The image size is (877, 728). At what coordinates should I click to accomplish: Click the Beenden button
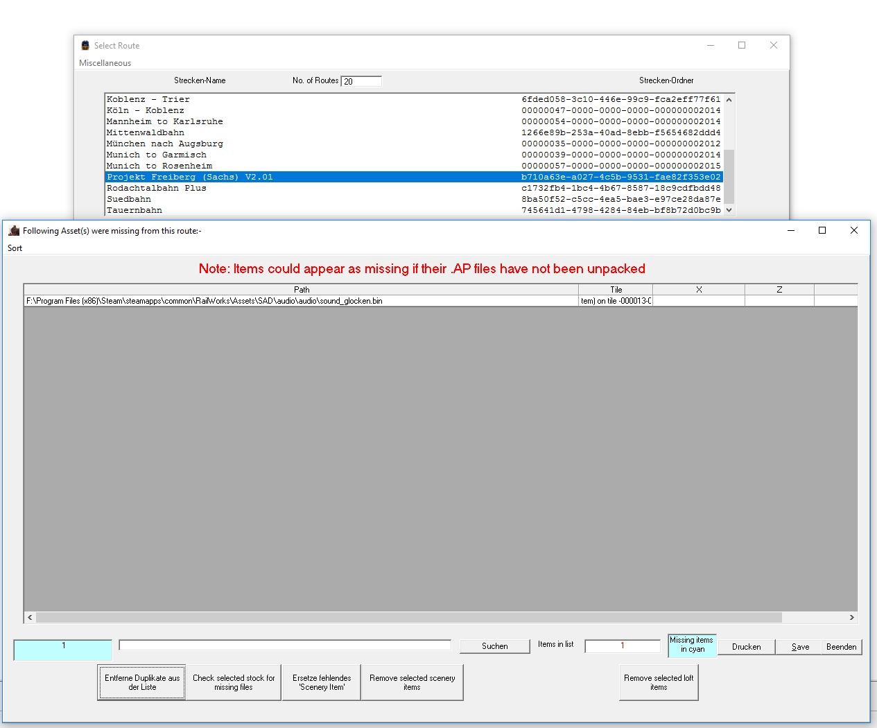coord(842,647)
